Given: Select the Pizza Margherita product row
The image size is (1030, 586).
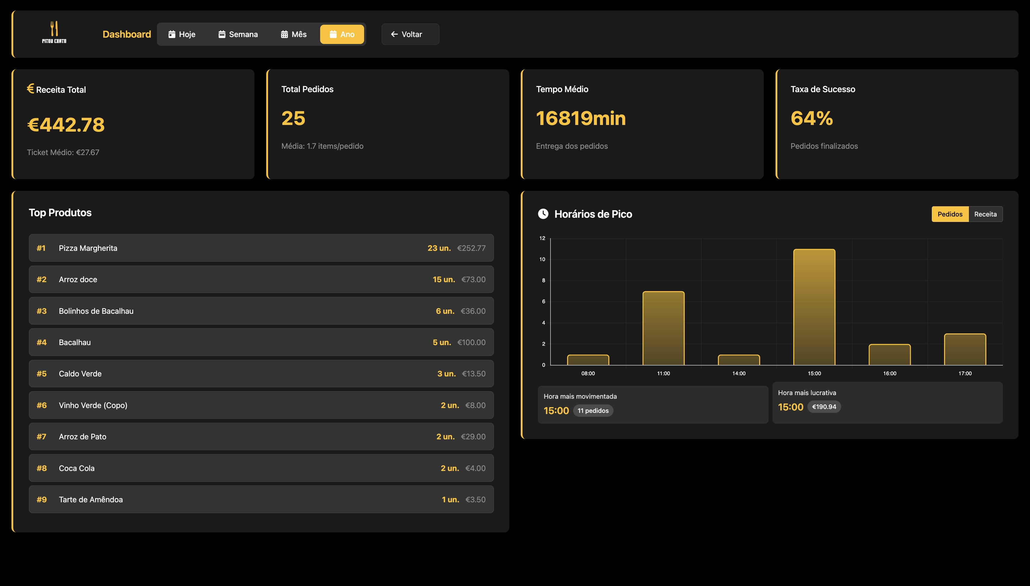Looking at the screenshot, I should pyautogui.click(x=261, y=248).
